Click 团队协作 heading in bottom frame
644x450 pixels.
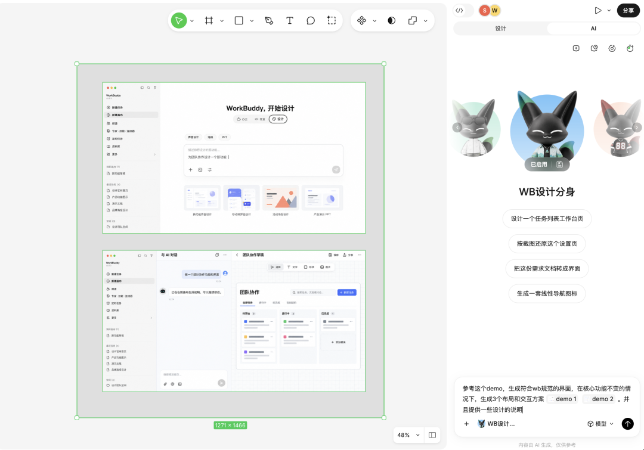point(250,292)
